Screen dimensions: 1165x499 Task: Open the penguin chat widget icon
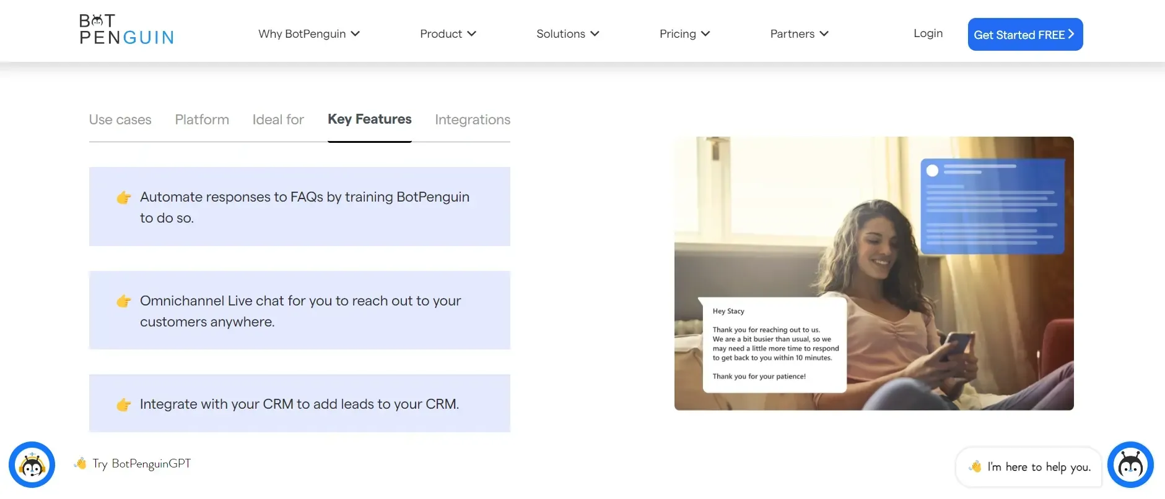pos(1130,464)
